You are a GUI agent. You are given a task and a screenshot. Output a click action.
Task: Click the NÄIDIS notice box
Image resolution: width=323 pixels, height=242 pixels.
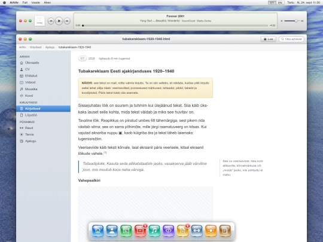point(145,88)
